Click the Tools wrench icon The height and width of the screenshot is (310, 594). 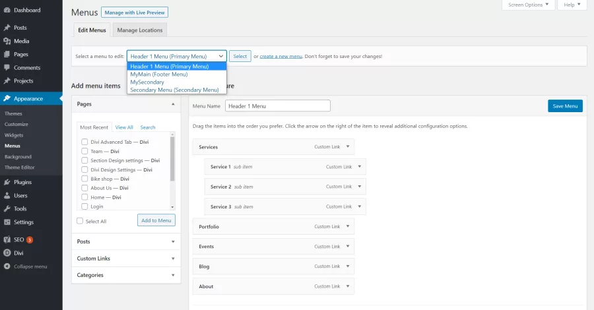7,208
